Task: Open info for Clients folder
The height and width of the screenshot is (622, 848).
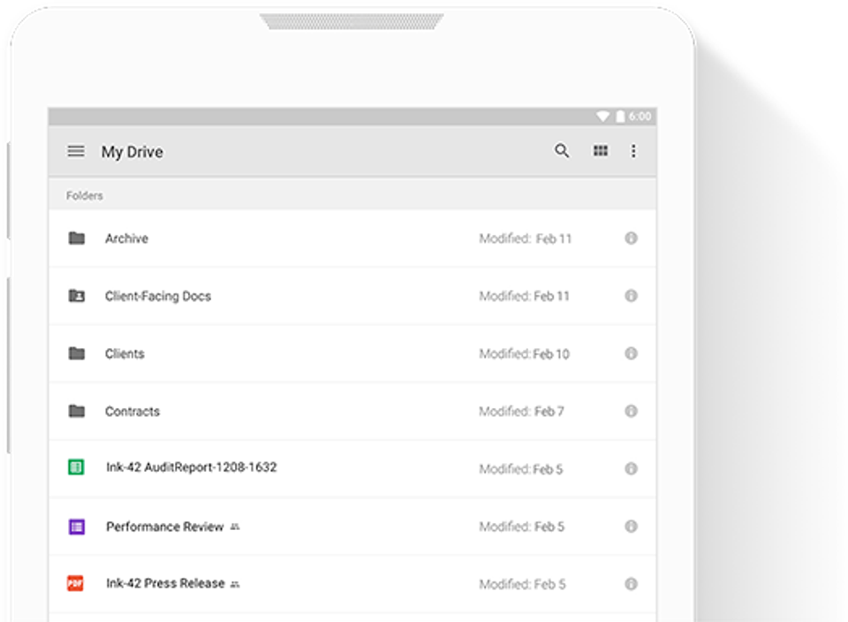Action: [631, 353]
